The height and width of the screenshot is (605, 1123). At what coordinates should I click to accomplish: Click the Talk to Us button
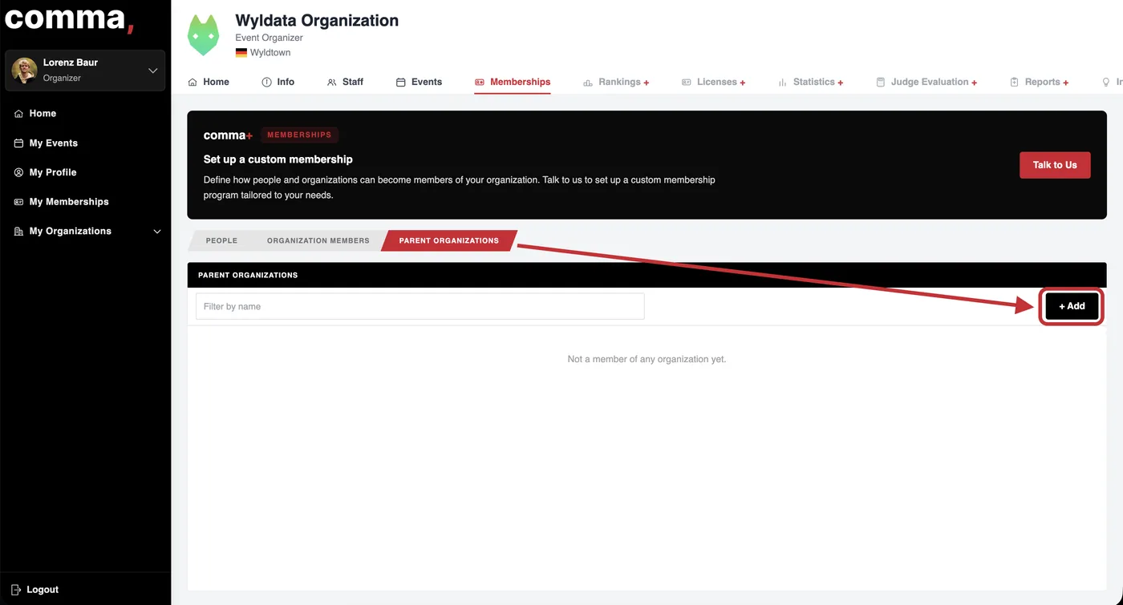(1055, 165)
